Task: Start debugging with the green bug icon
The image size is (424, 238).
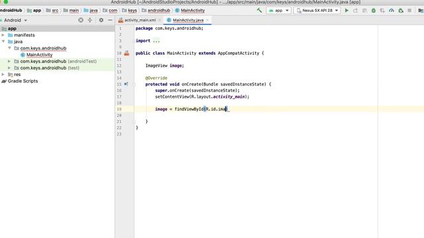Action: pos(374,11)
